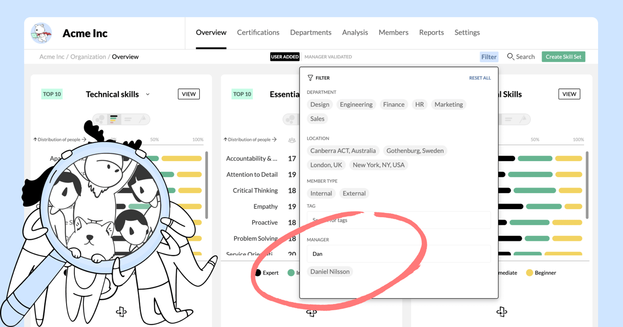623x327 pixels.
Task: Toggle the London, UK location chip
Action: tap(326, 165)
